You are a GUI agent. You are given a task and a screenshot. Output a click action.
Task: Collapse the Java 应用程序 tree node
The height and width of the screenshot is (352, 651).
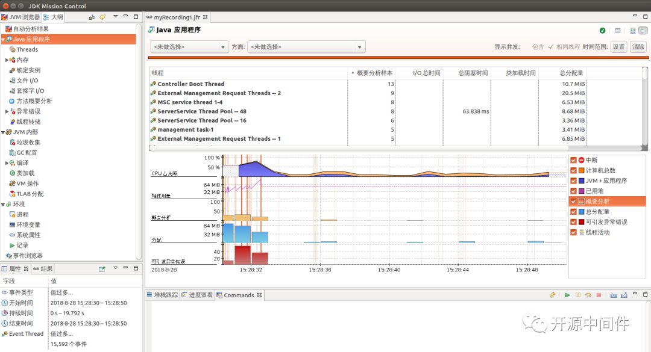[x=3, y=39]
